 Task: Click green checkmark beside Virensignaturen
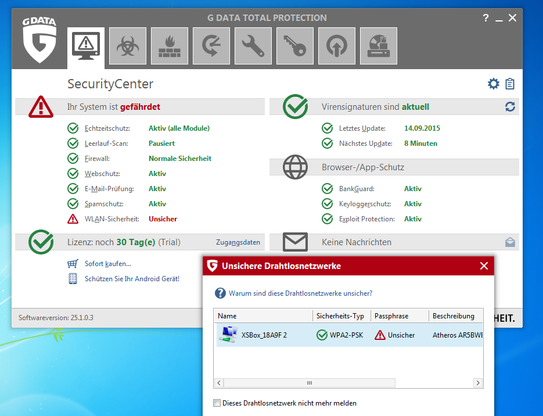tap(296, 106)
